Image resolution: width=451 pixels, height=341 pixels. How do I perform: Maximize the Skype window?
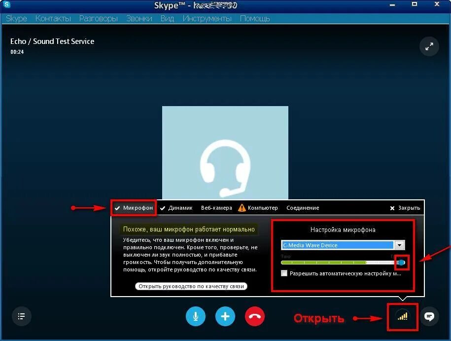tap(414, 4)
